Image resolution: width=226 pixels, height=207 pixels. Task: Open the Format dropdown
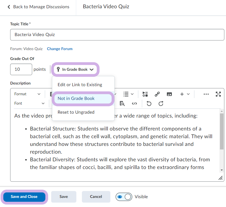point(27,94)
